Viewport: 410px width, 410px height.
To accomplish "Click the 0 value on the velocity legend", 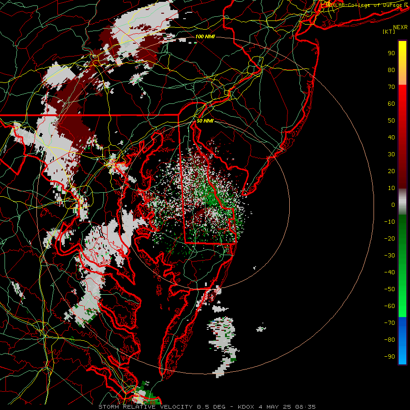I will pos(393,205).
